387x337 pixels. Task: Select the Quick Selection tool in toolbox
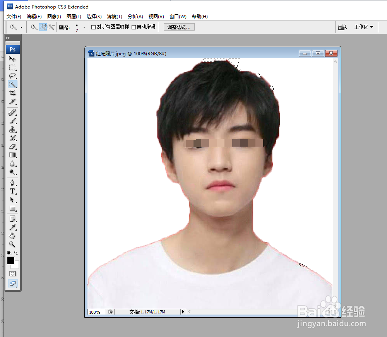pos(12,84)
